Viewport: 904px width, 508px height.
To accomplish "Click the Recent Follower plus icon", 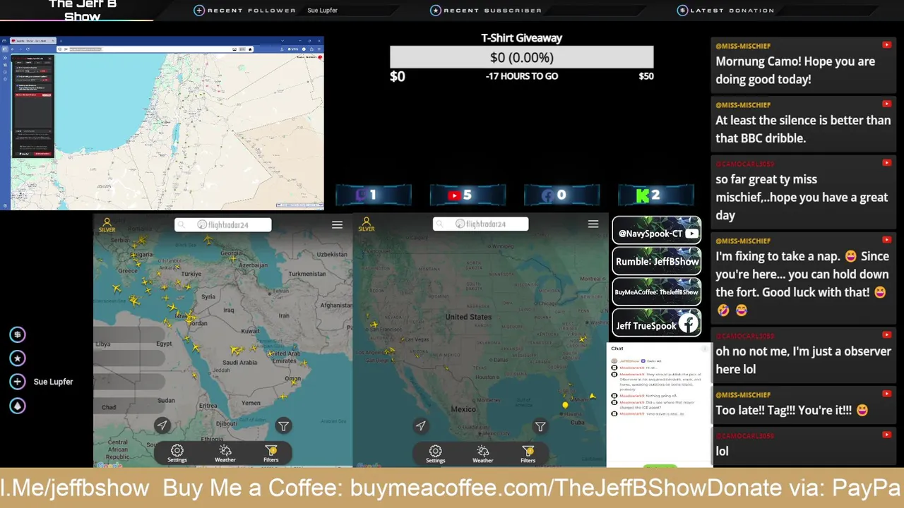I will tap(199, 10).
